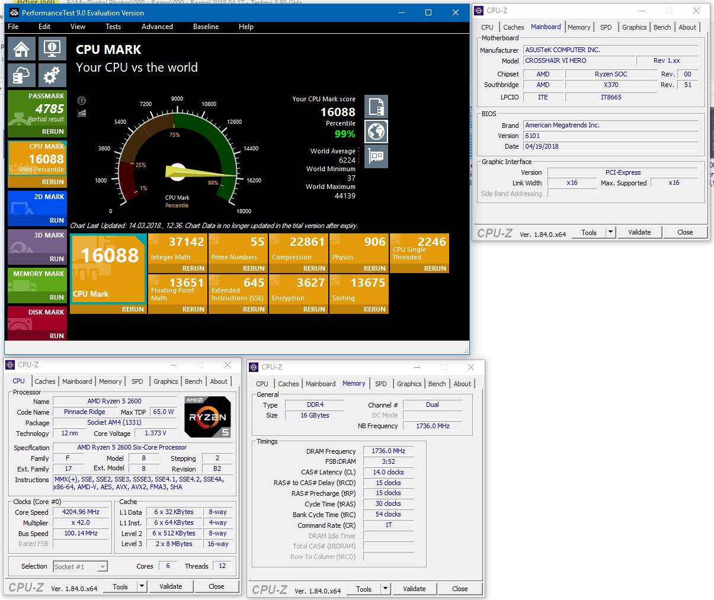The image size is (714, 600).
Task: Click Tools button in the Mainboard window
Action: click(x=589, y=232)
